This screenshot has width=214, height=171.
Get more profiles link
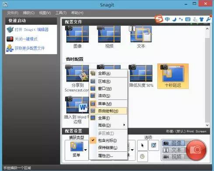click(30, 48)
